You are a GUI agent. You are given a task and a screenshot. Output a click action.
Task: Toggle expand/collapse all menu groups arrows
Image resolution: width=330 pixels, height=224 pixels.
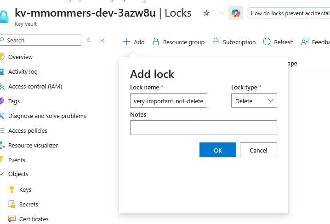(89, 40)
